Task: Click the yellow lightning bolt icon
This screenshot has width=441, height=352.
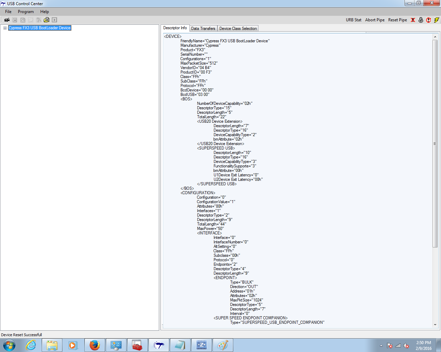Action: click(x=437, y=20)
